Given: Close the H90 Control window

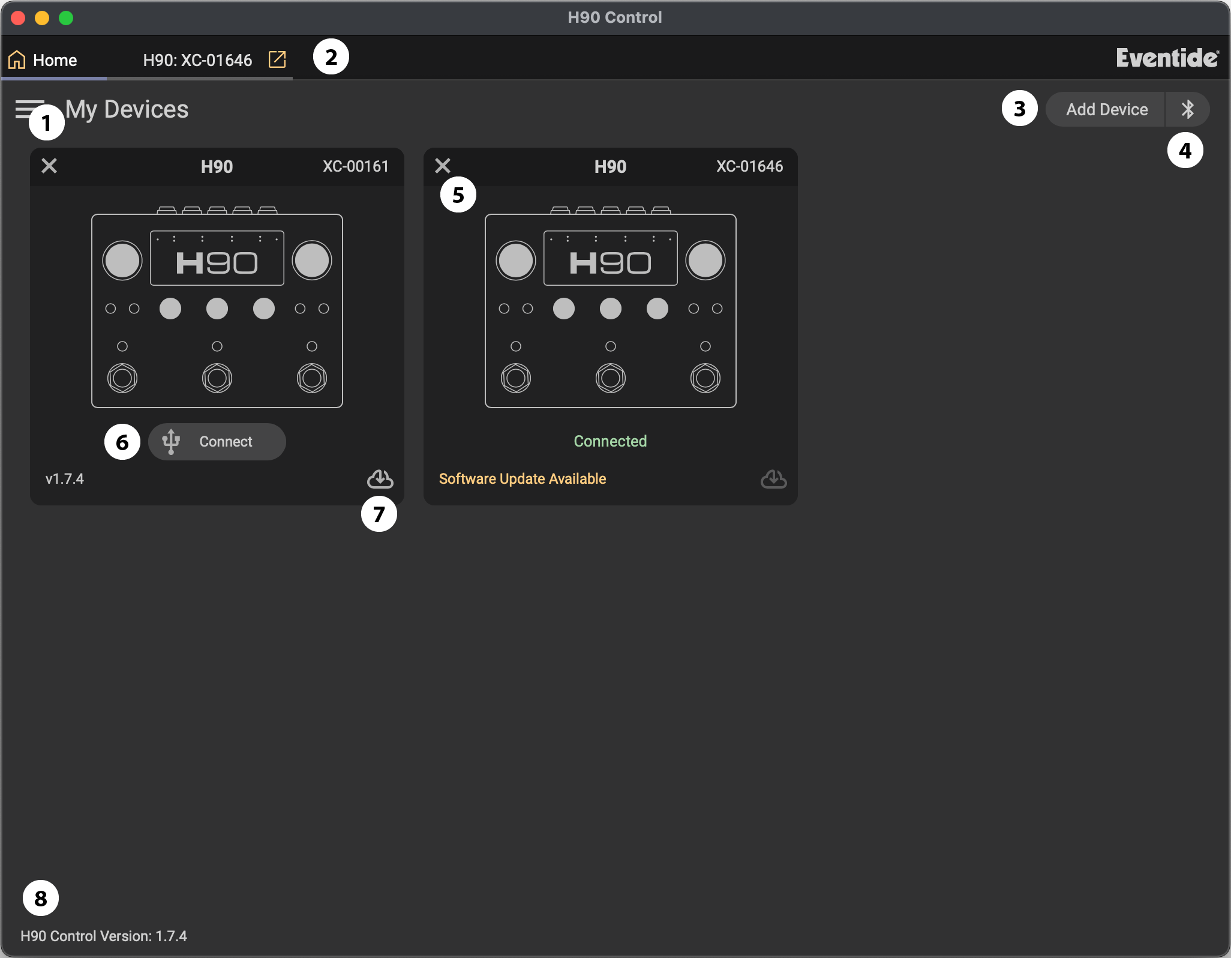Looking at the screenshot, I should 18,17.
